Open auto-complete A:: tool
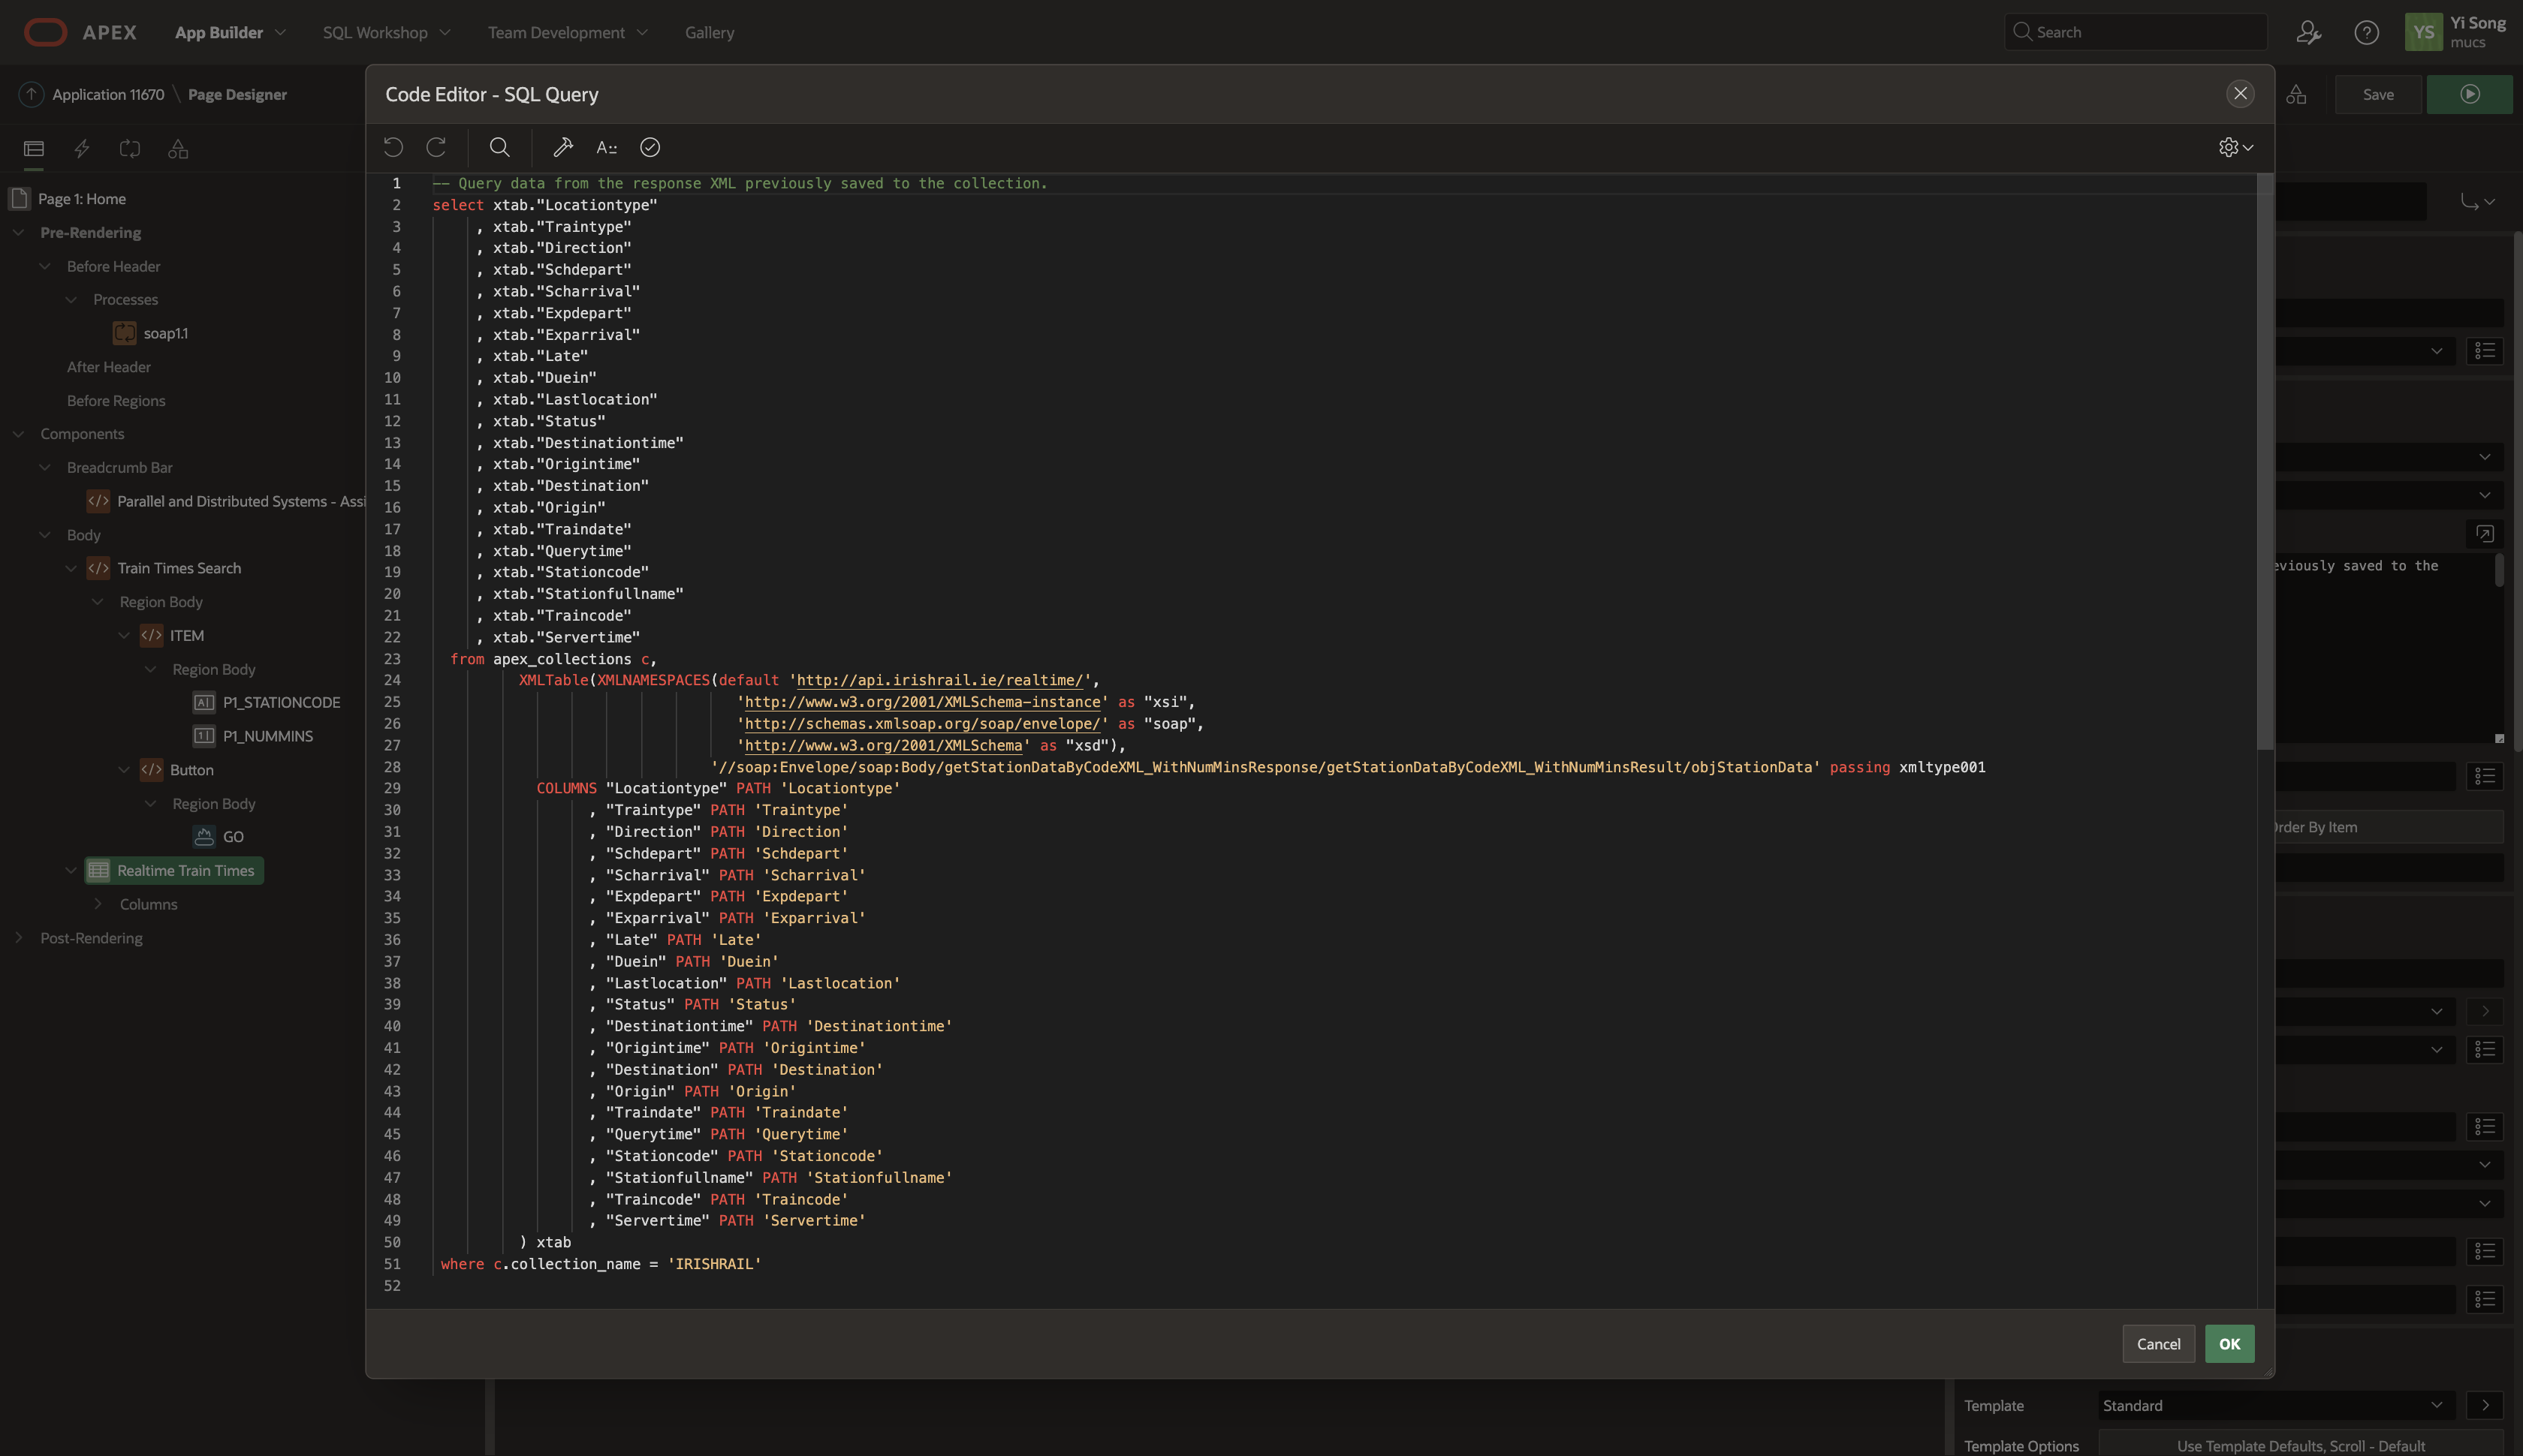The image size is (2523, 1456). (x=606, y=147)
